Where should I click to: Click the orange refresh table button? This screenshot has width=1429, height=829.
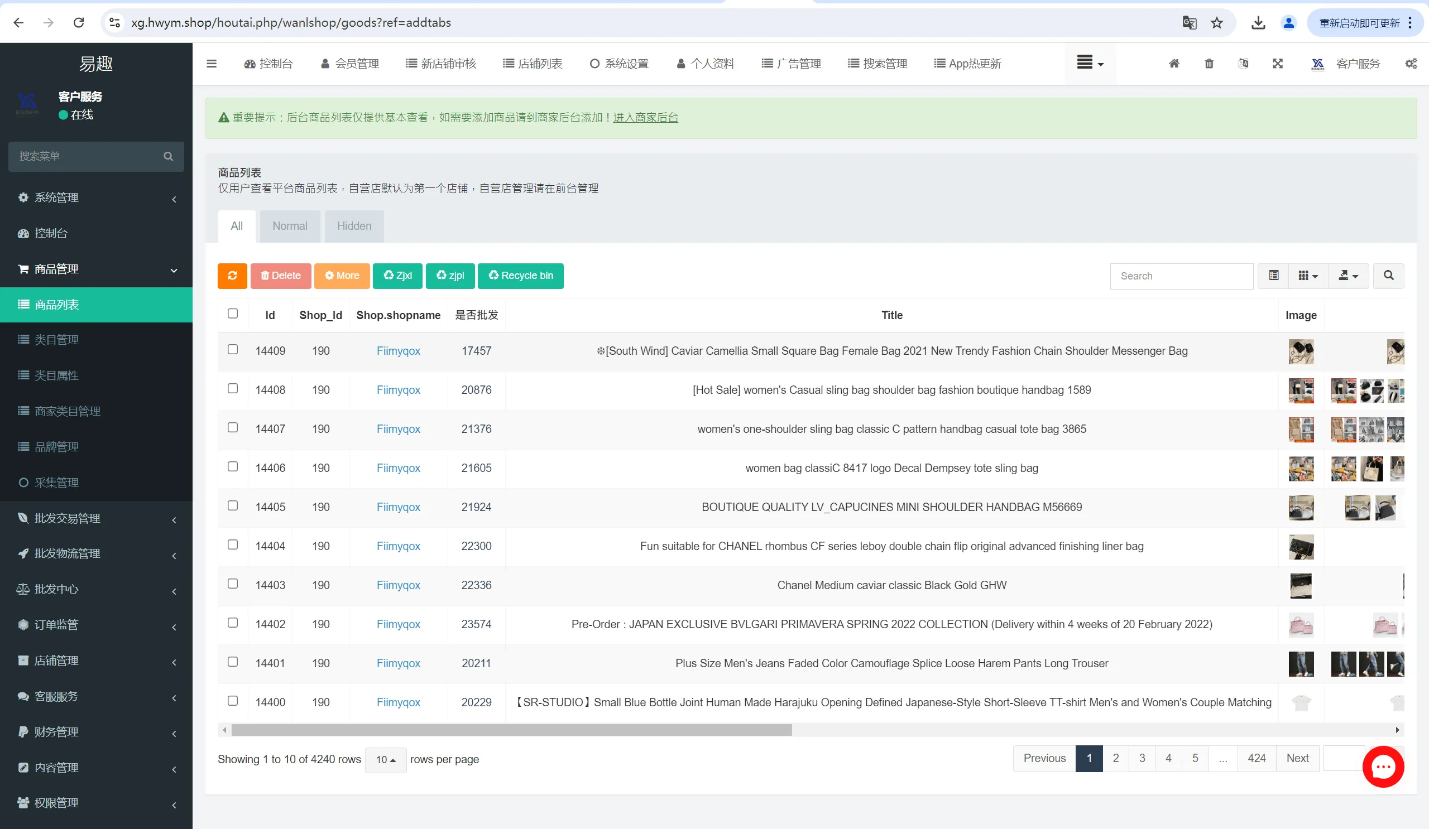click(x=232, y=276)
